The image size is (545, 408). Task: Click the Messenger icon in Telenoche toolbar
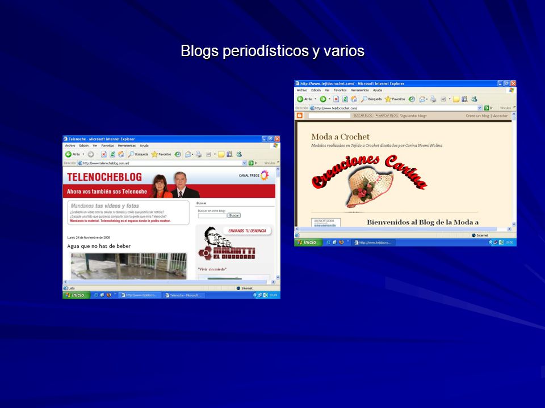point(239,154)
